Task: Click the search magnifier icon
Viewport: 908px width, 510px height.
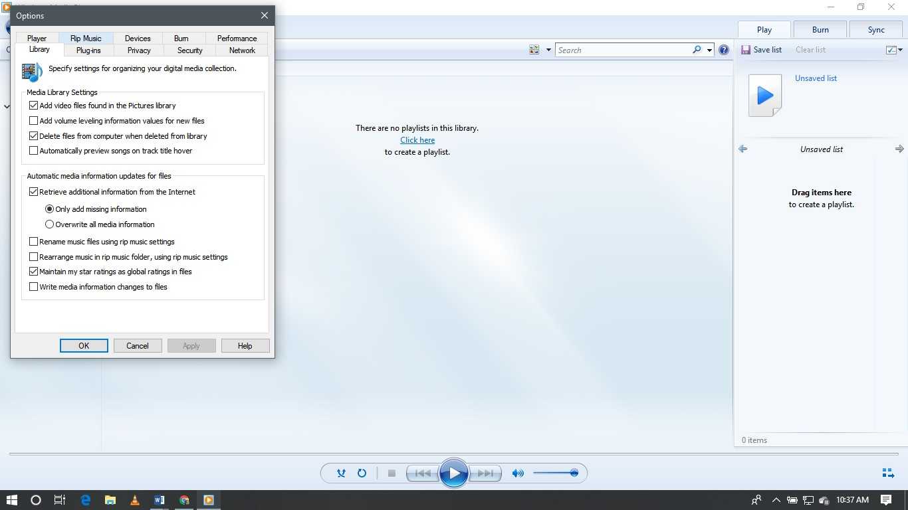Action: click(697, 50)
